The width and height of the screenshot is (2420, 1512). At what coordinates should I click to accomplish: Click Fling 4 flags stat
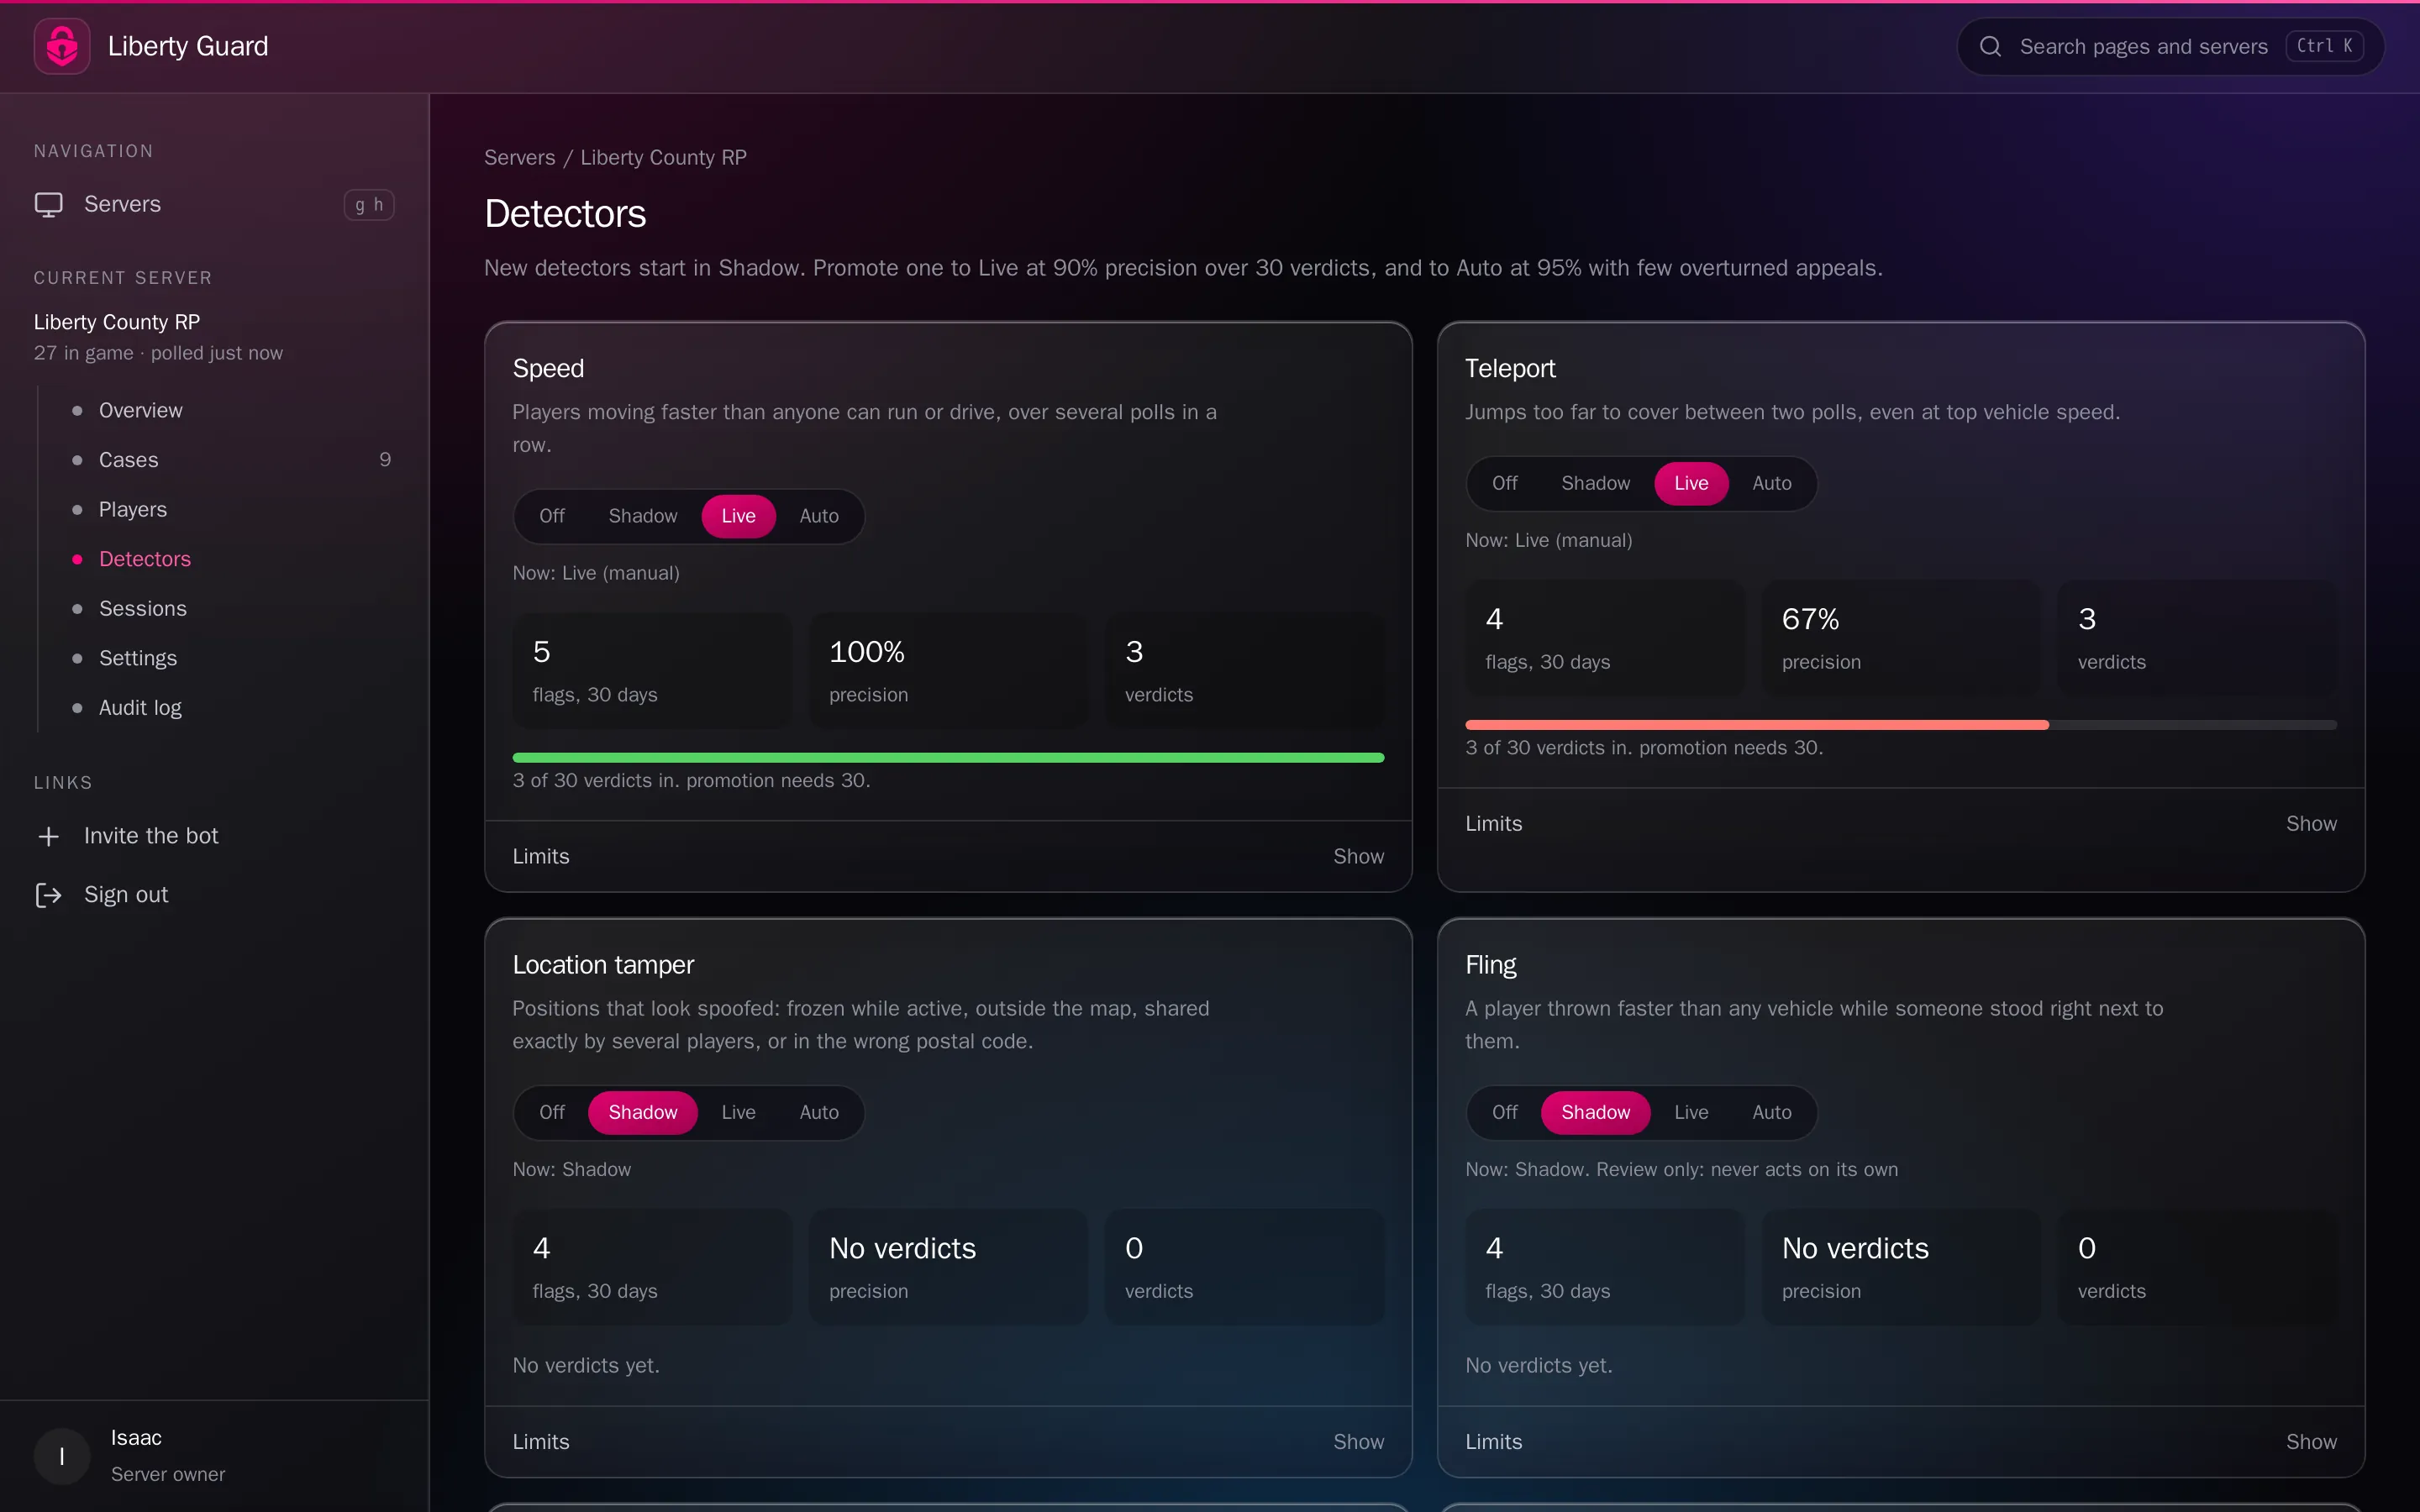tap(1605, 1267)
